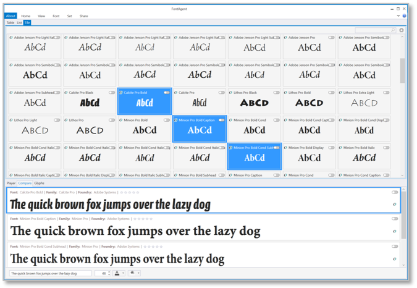Open the background color dropdown arrow

[x=138, y=273]
